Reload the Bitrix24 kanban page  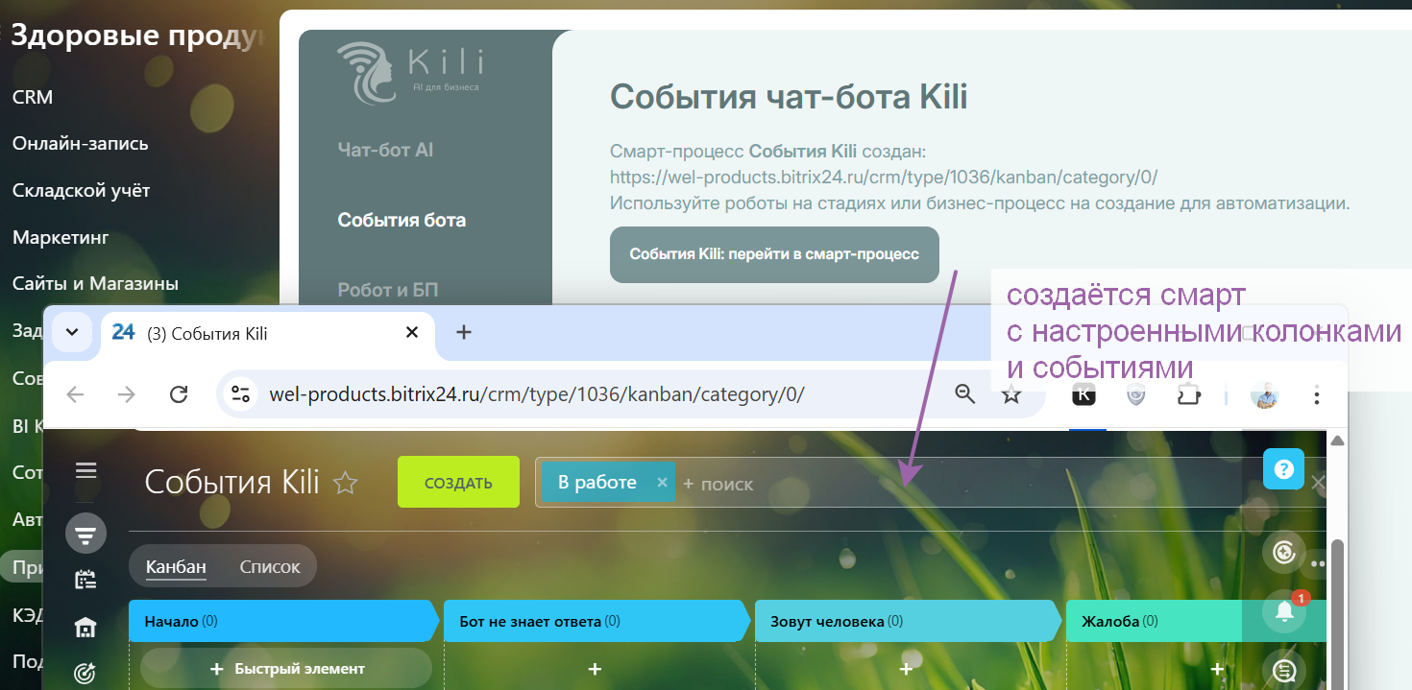click(178, 394)
